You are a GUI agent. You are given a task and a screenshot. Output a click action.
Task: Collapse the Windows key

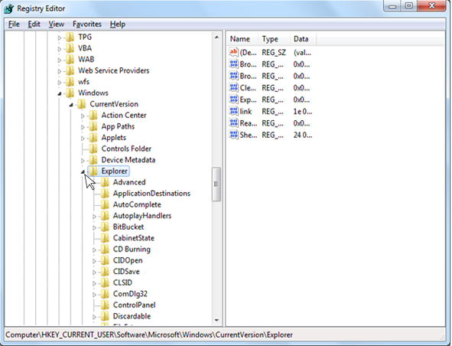pyautogui.click(x=60, y=93)
